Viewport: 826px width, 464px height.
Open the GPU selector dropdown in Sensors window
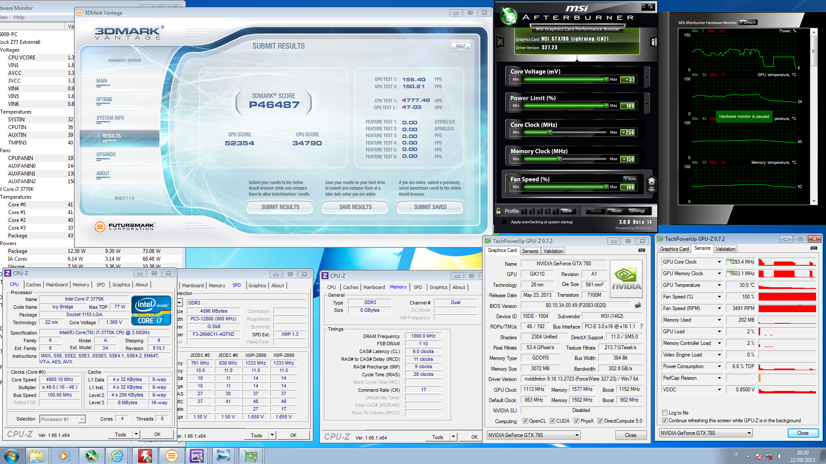tap(749, 433)
